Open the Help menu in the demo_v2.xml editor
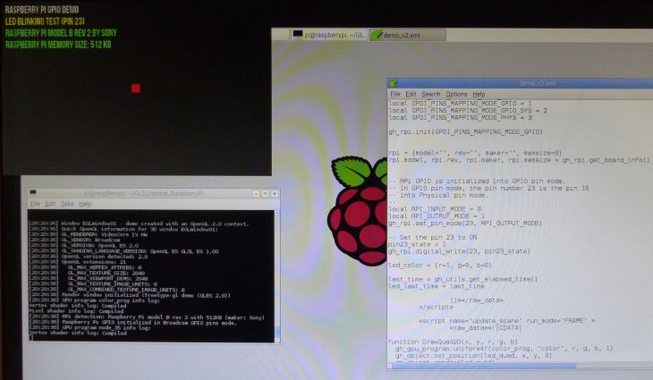The width and height of the screenshot is (653, 380). point(479,95)
